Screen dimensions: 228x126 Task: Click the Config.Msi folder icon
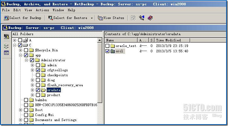(31, 115)
